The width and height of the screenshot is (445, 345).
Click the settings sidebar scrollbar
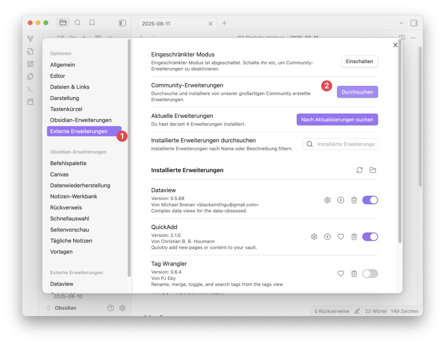pos(129,158)
